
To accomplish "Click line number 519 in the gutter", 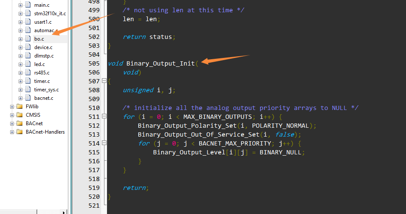I will click(94, 188).
